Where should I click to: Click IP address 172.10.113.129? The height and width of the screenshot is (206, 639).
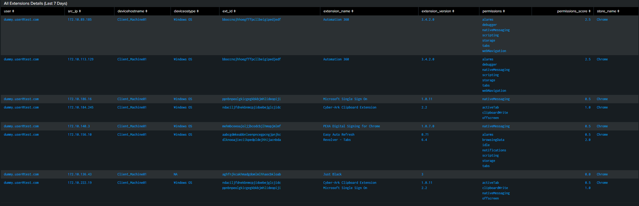pyautogui.click(x=81, y=59)
